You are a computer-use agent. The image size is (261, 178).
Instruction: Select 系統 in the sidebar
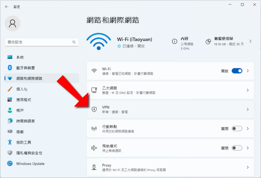pyautogui.click(x=42, y=57)
